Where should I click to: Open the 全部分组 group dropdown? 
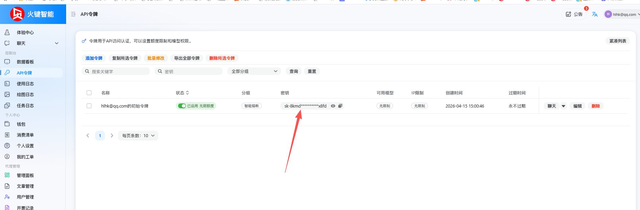click(254, 71)
